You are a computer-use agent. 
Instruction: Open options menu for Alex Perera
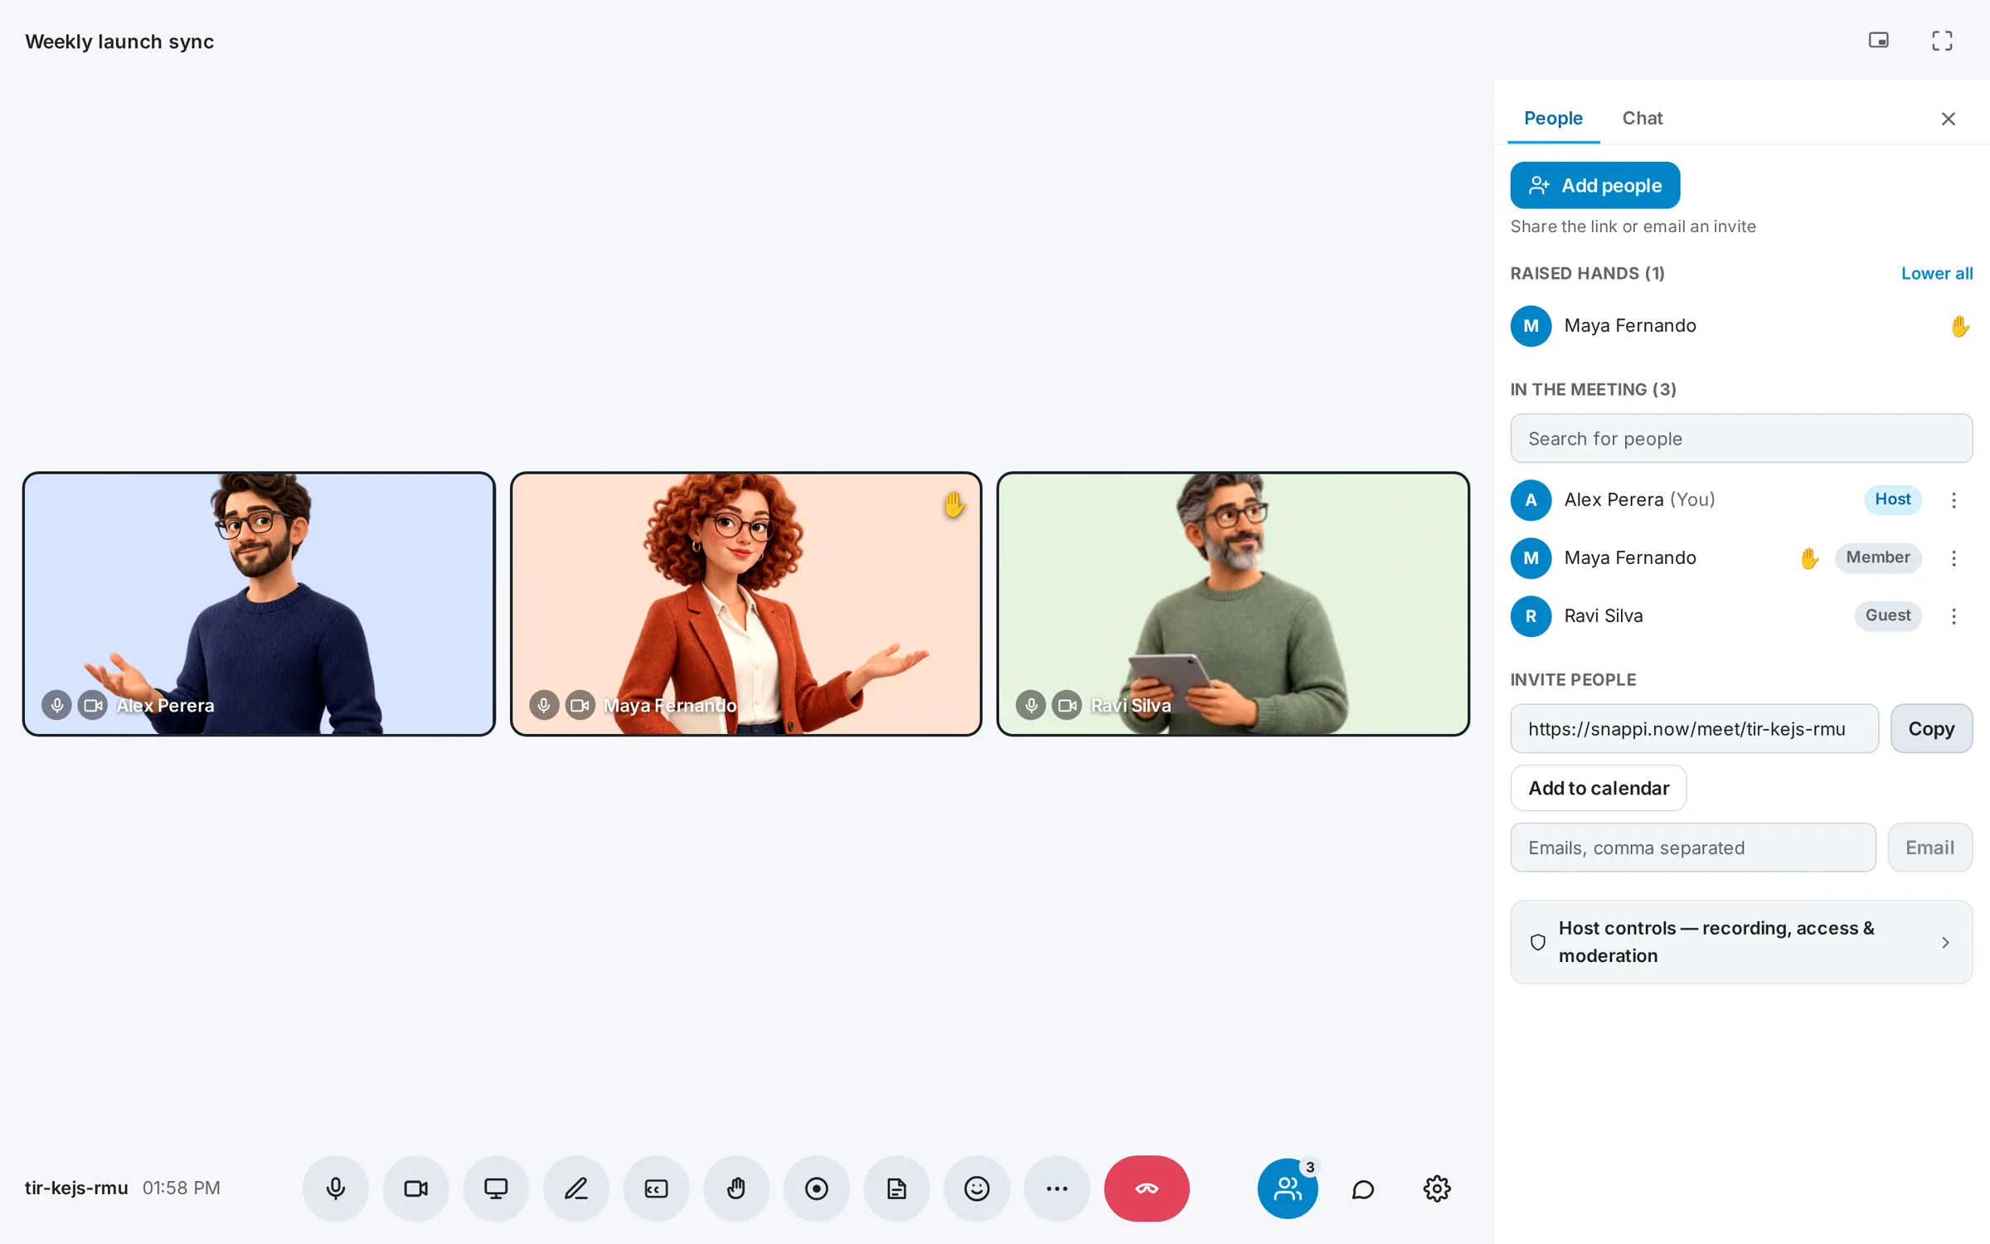point(1954,500)
